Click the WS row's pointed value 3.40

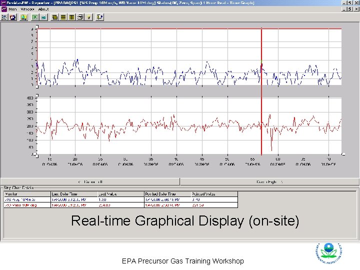(196, 199)
